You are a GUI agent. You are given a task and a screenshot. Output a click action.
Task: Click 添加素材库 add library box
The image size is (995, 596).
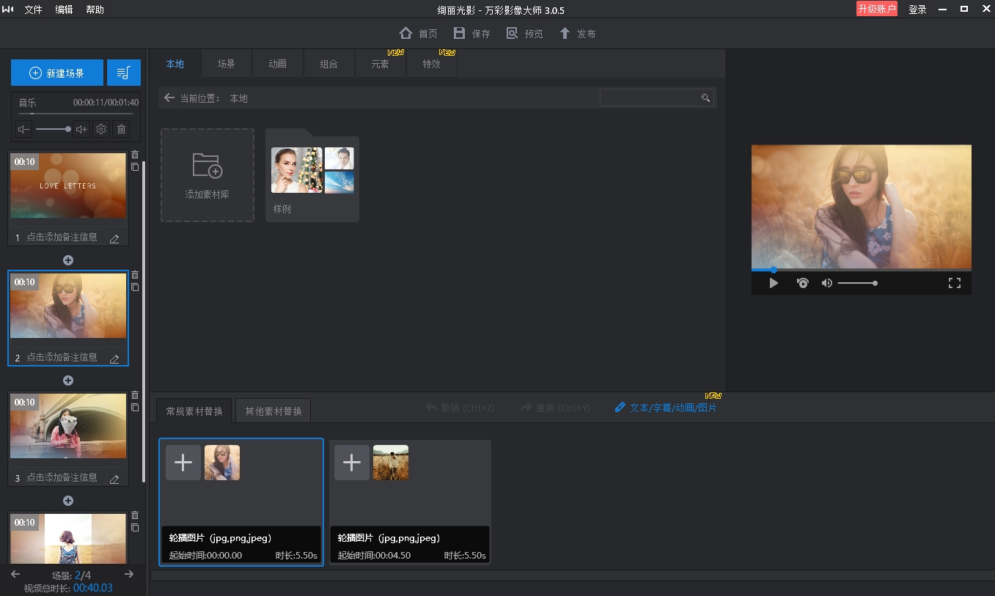pos(208,175)
